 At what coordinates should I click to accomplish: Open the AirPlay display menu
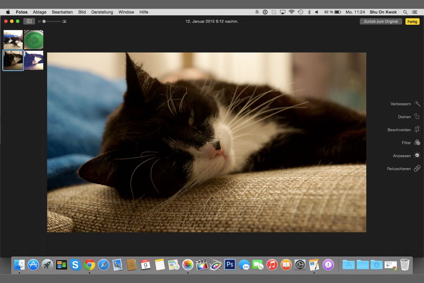[x=283, y=12]
